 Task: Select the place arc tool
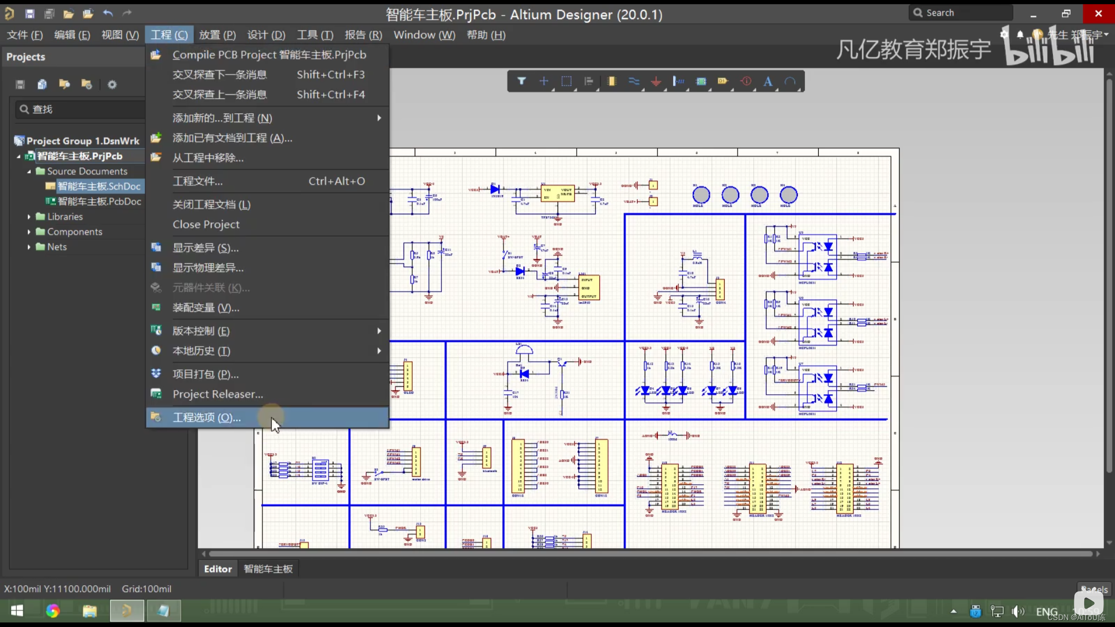point(791,81)
